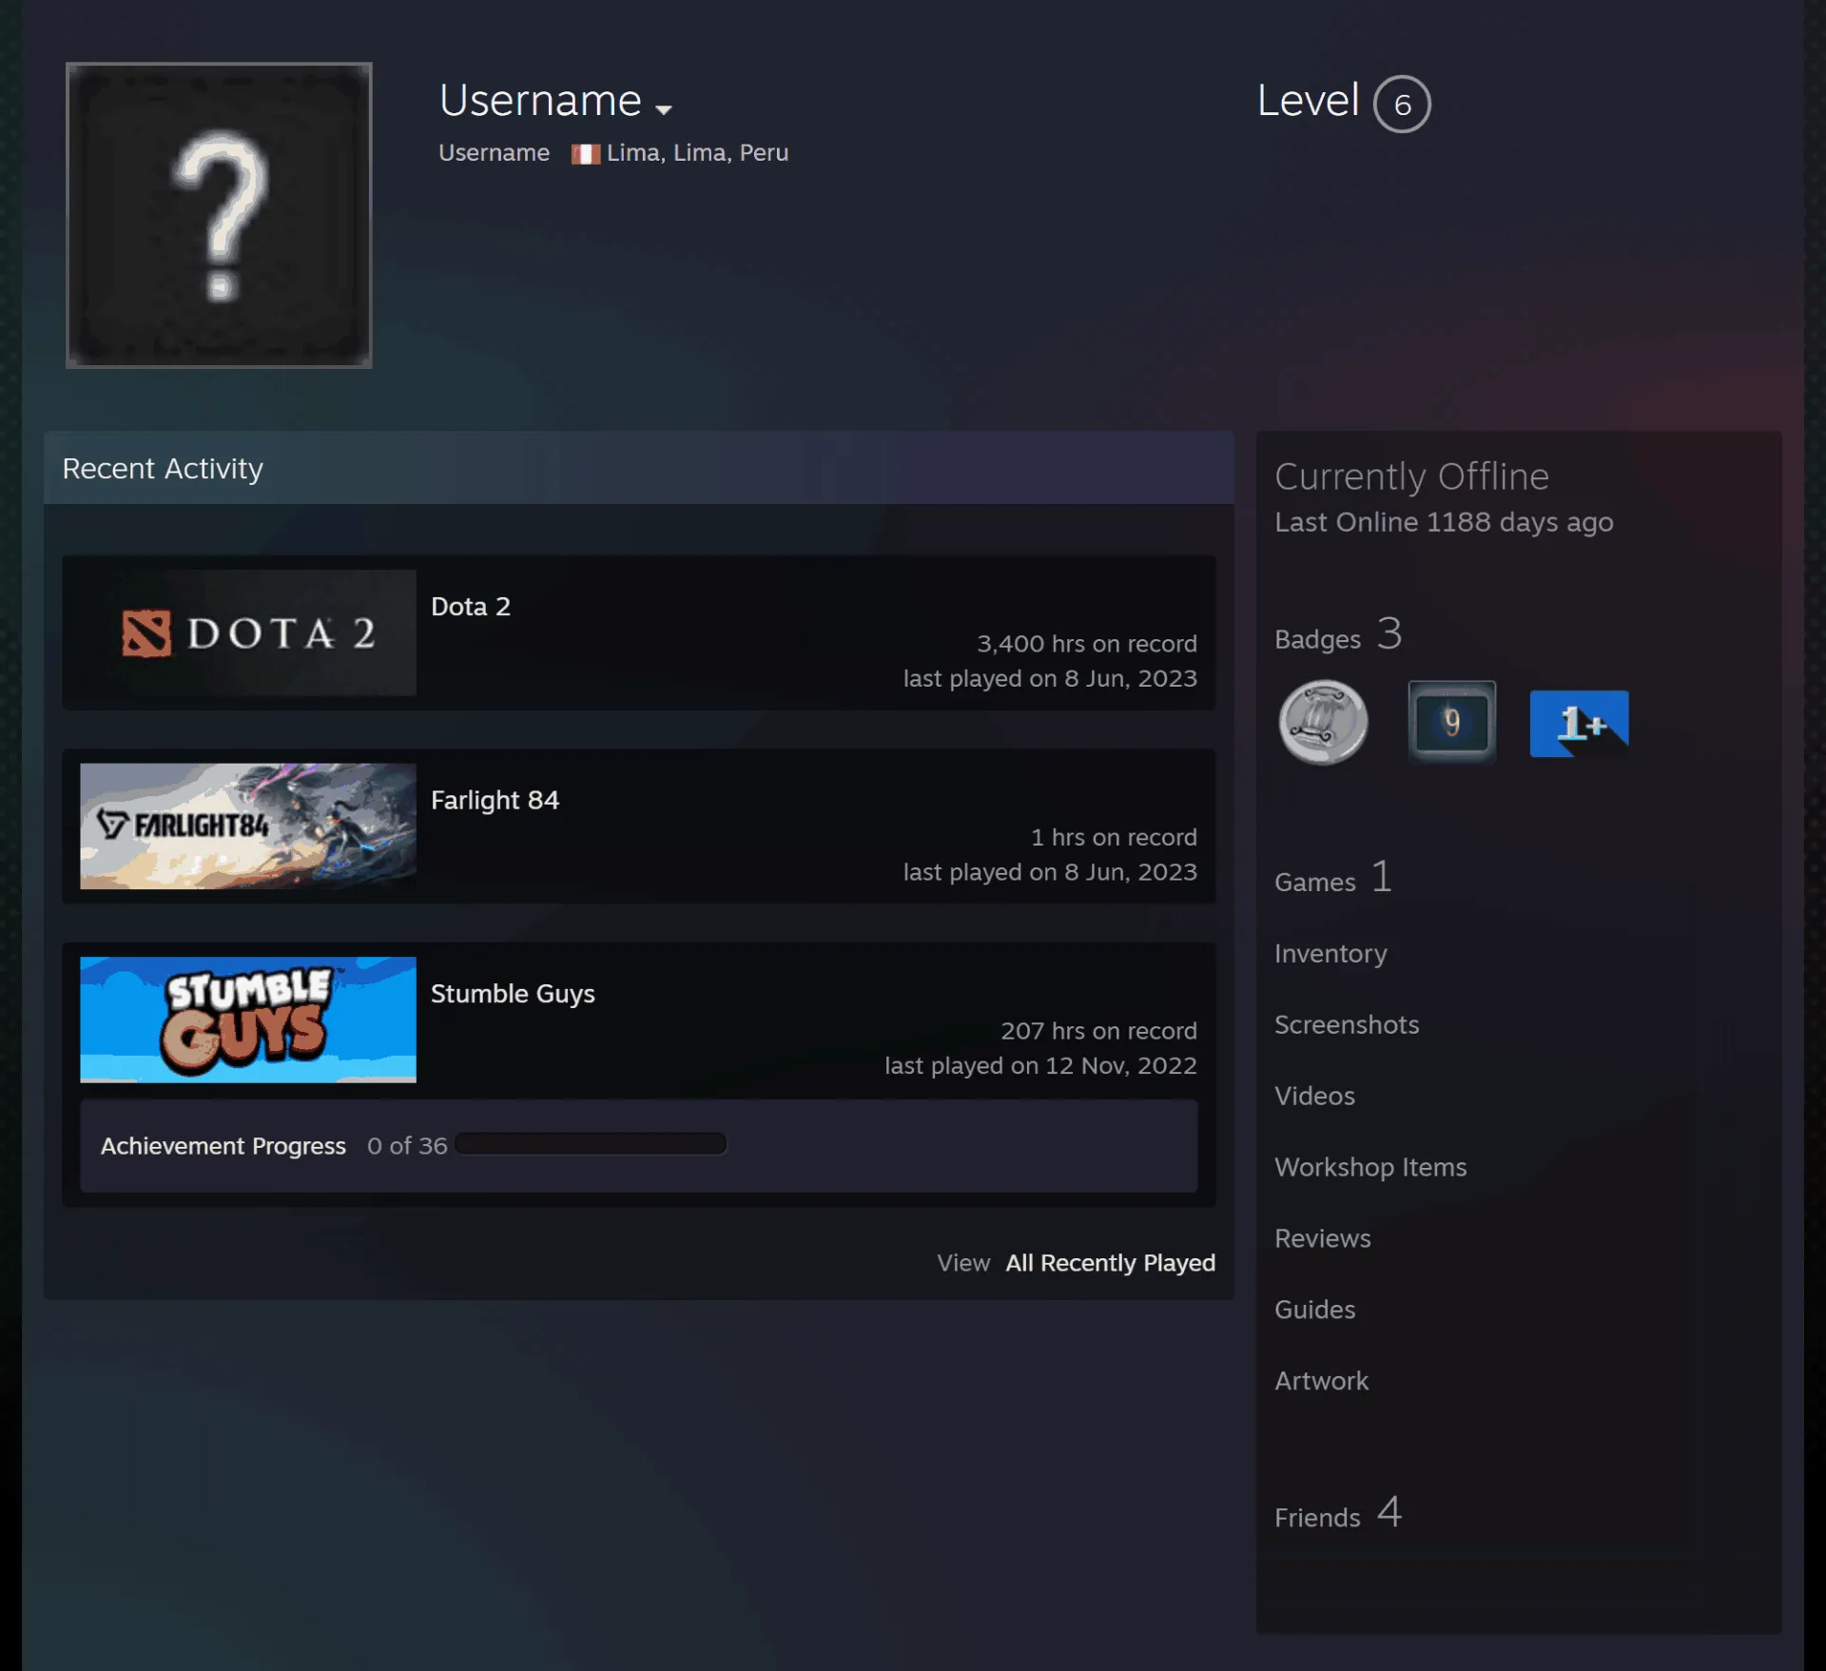The image size is (1826, 1671).
Task: Click the Level 6 circle icon
Action: 1402,104
